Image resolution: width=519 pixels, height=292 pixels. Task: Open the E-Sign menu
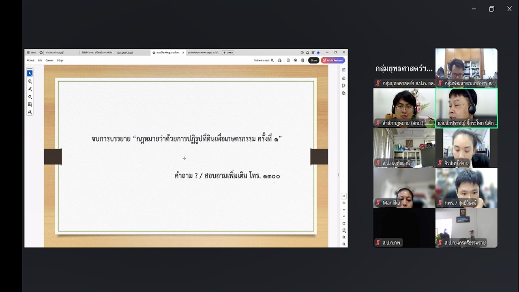pos(60,60)
